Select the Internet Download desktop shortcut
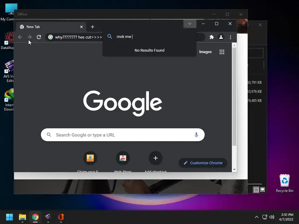 [8, 100]
